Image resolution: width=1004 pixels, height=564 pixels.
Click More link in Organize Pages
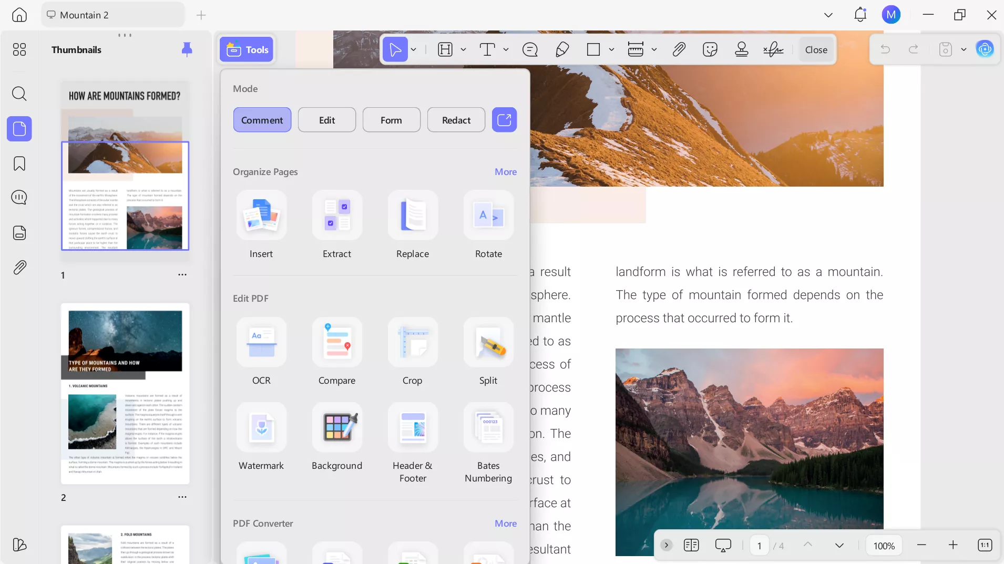[505, 172]
